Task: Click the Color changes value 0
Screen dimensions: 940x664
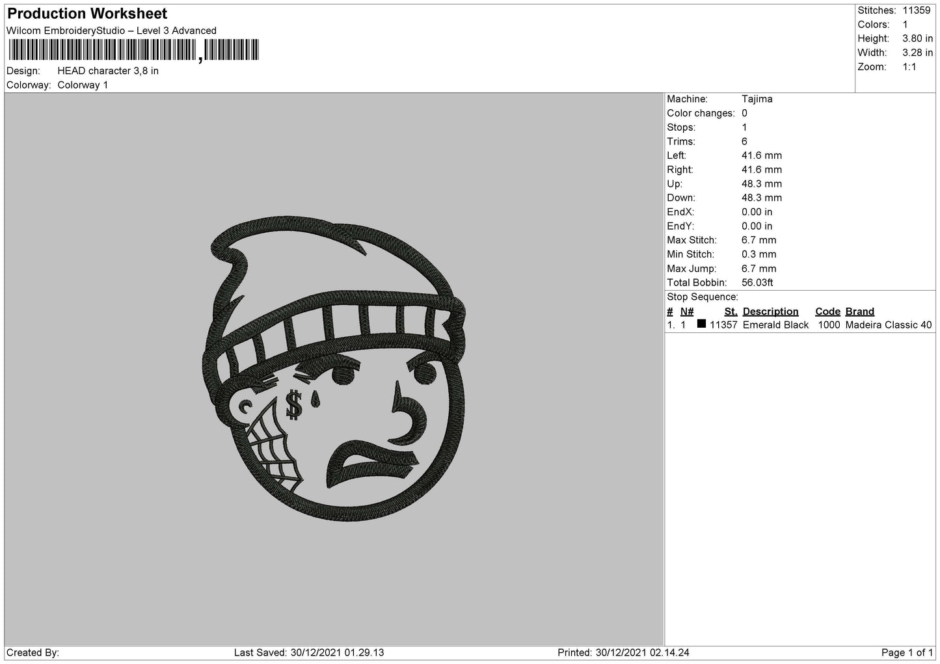Action: tap(745, 113)
